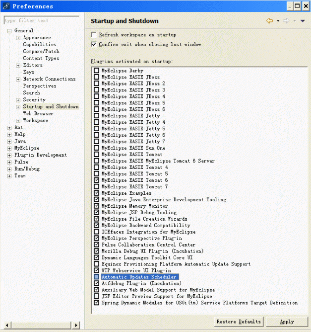Viewport: 311px width, 332px height.
Task: Toggle the Automatic Updates Scheduler checkbox
Action: [x=96, y=277]
